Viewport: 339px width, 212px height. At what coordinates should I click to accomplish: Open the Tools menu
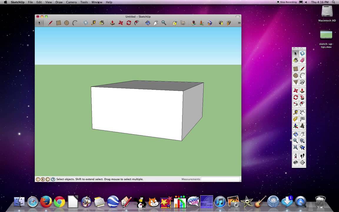(84, 2)
